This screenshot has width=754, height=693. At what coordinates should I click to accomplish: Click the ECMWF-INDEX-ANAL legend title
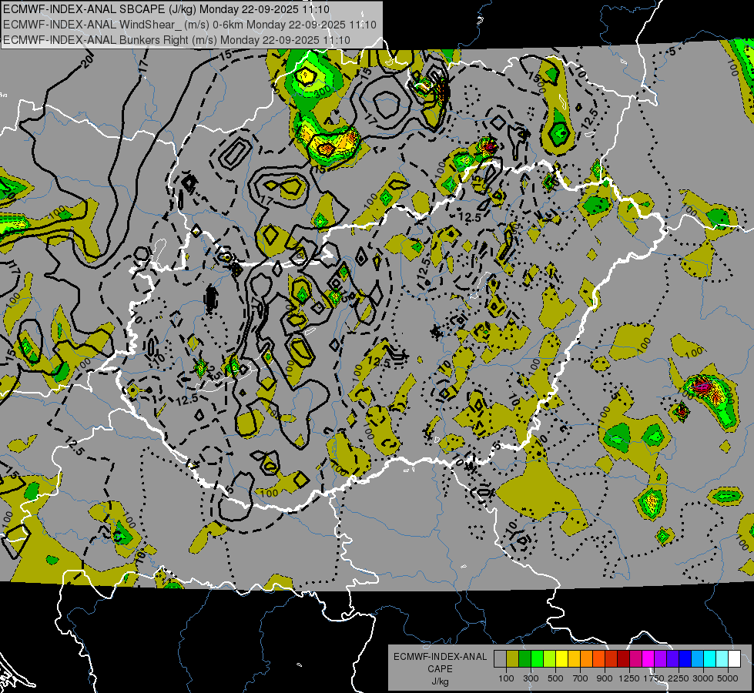pos(440,657)
